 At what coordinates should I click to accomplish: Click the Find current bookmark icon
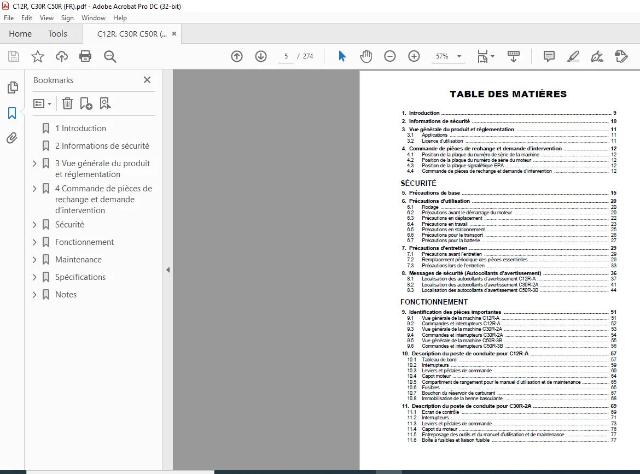pos(105,104)
